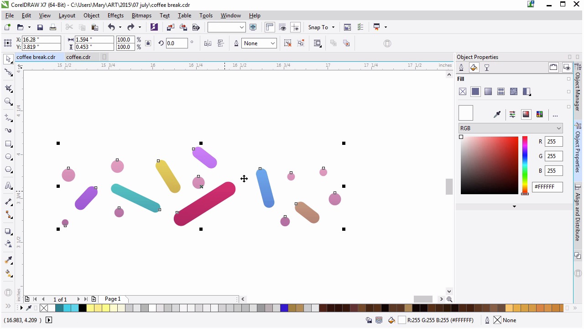Click the Undo arrow icon
Viewport: 584px width, 329px height.
coord(112,27)
